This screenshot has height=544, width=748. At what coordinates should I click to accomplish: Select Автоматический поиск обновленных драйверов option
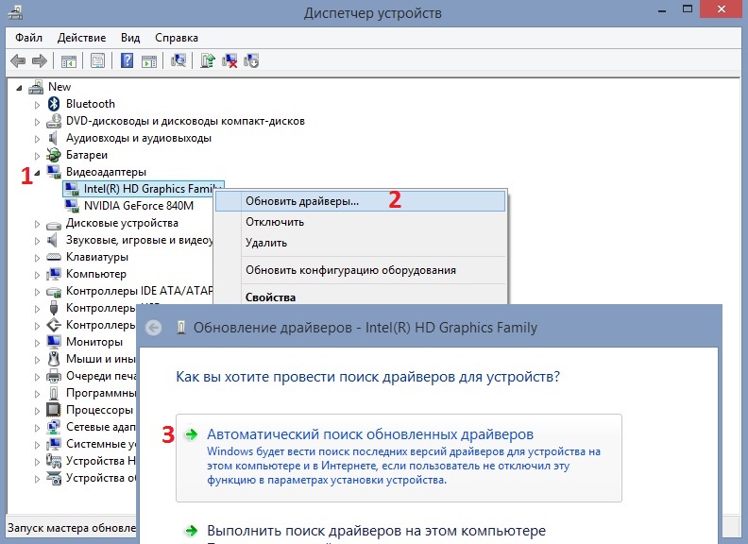click(x=399, y=458)
